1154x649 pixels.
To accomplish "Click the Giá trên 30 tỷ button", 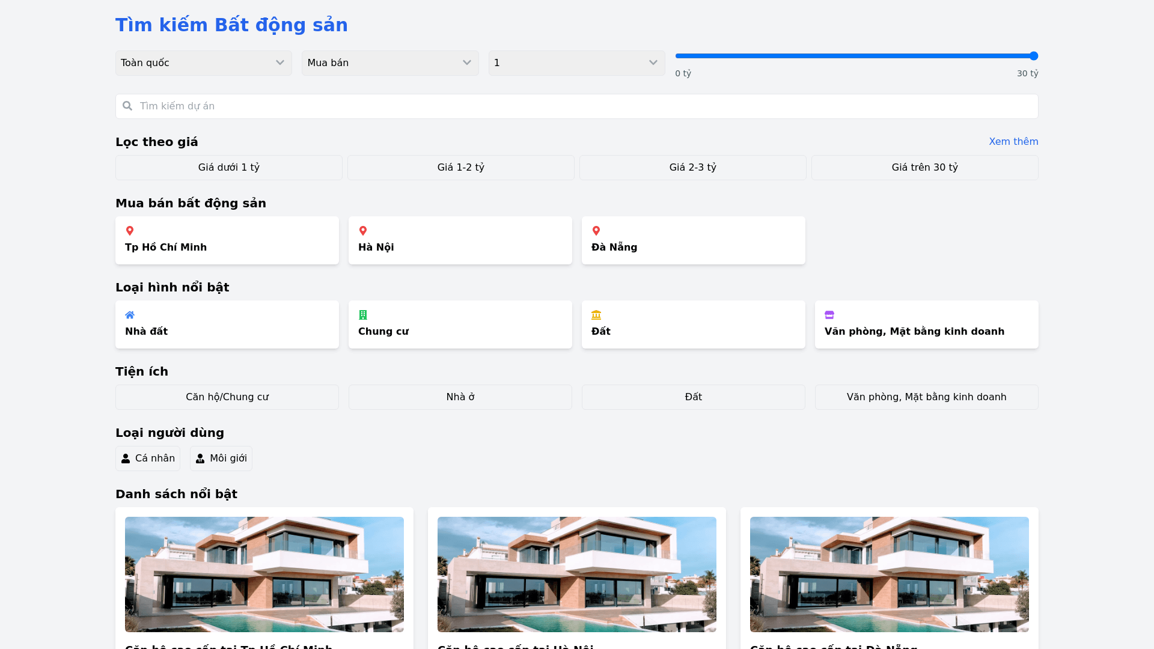I will pos(924,168).
